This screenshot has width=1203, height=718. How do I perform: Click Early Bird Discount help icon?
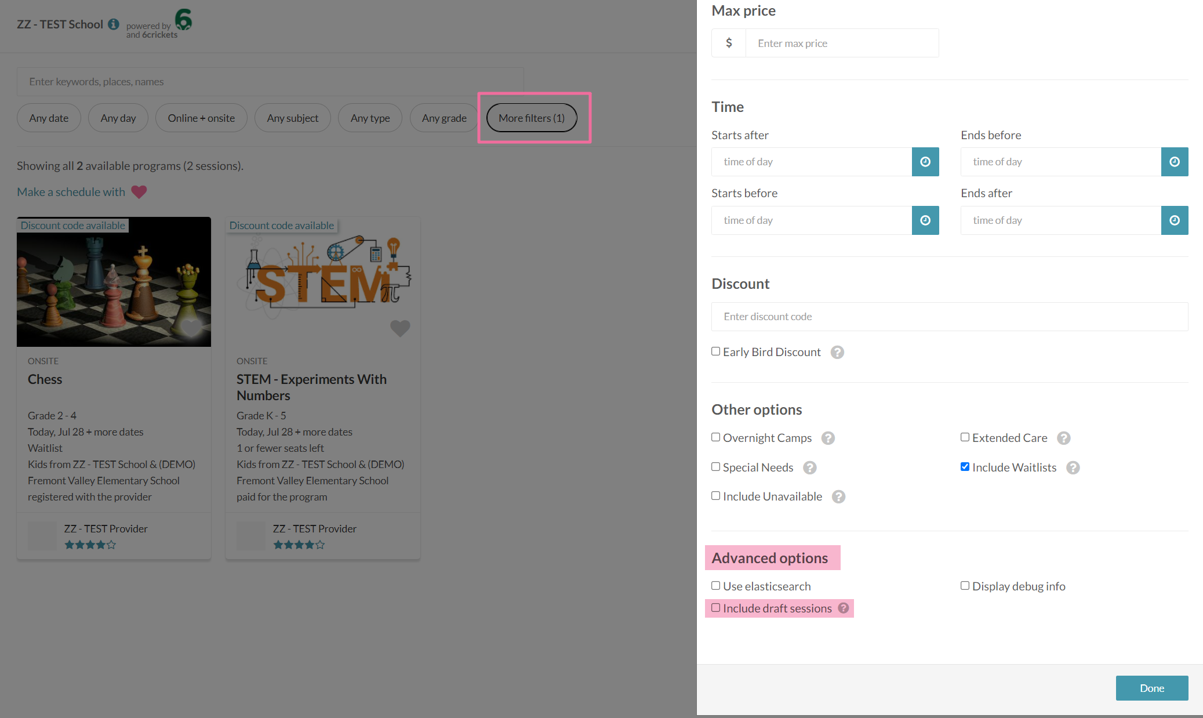tap(837, 352)
